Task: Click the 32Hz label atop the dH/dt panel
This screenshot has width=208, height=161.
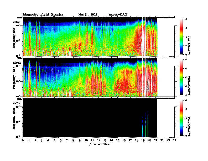Action: coord(19,17)
